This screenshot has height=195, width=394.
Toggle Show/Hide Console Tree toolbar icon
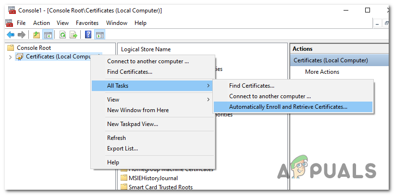click(48, 35)
